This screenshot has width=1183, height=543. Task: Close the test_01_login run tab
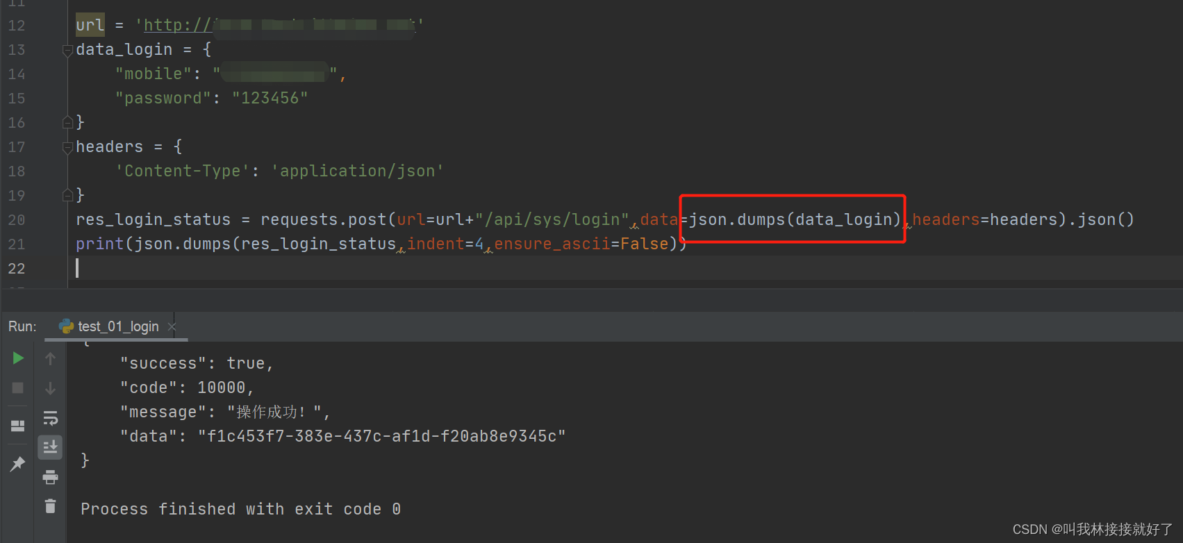(172, 326)
